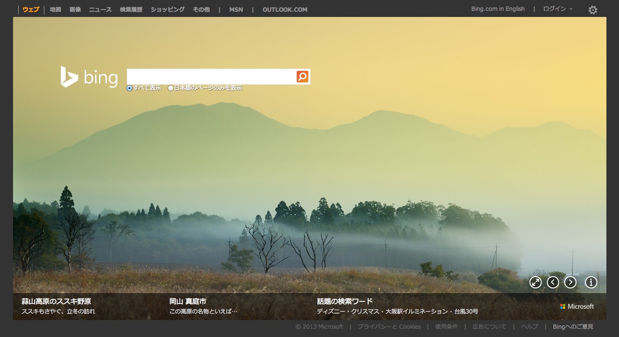Open Bing.com in English link
The width and height of the screenshot is (619, 337).
click(x=498, y=9)
